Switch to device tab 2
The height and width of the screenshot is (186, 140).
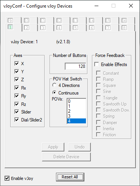pyautogui.click(x=30, y=28)
